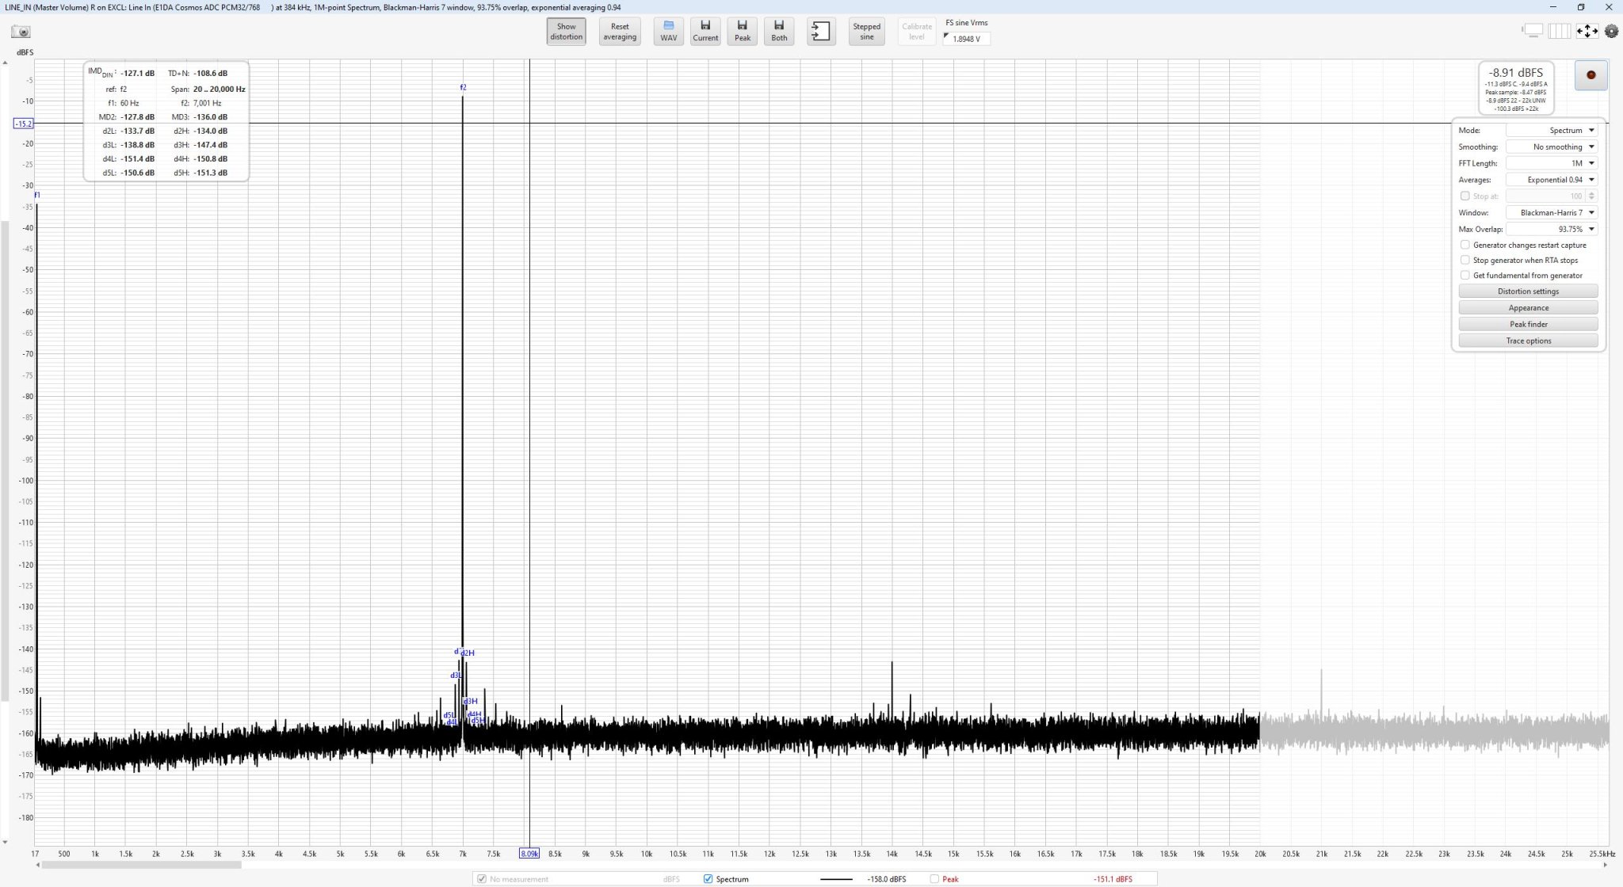The width and height of the screenshot is (1623, 887).
Task: Enable Get fundamental from generator
Action: tap(1465, 276)
